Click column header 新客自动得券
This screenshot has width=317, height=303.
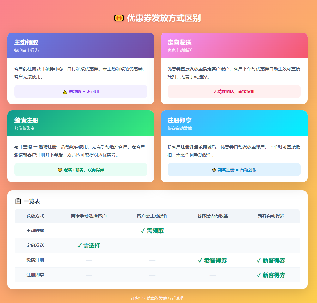[271, 216]
